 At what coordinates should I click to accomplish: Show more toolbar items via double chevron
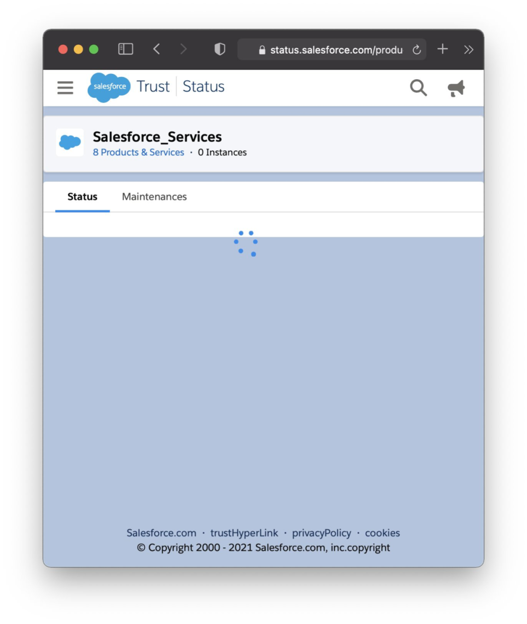pyautogui.click(x=468, y=49)
